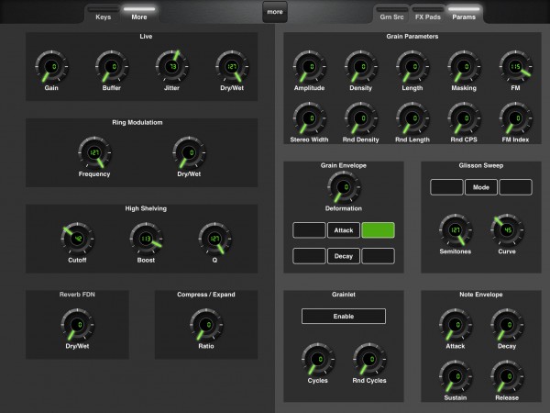Click the Masking grain parameter knob
550x413 pixels.
click(x=464, y=67)
